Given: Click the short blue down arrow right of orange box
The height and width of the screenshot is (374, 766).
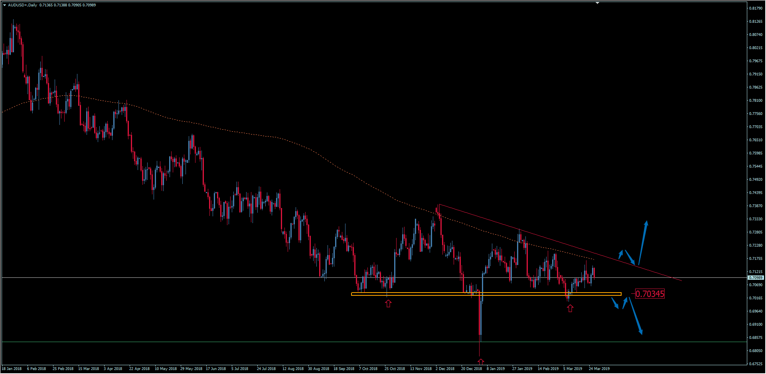Looking at the screenshot, I should [615, 303].
